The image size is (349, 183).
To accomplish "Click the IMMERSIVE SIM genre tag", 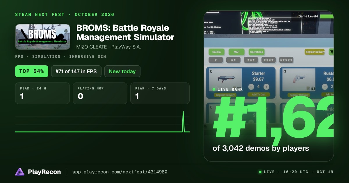I will tap(88, 57).
